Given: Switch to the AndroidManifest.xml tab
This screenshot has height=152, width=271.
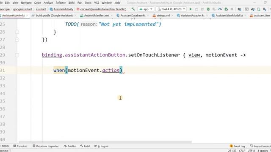Looking at the screenshot, I should 97,16.
